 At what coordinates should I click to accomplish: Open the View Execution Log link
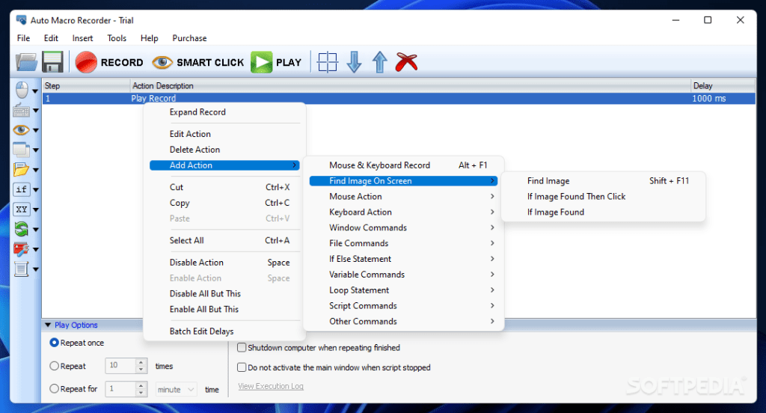click(271, 386)
